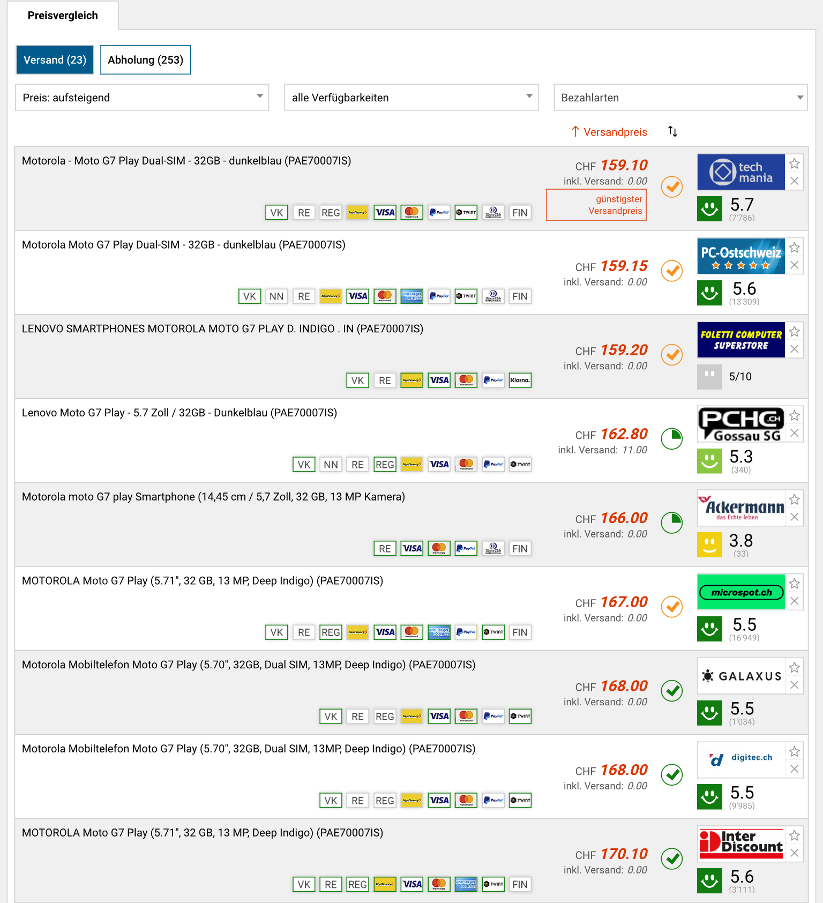Click the tech mania rating smiley icon

(709, 209)
